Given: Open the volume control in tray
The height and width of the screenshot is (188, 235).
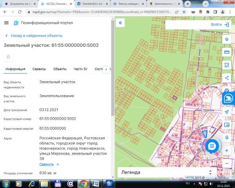Looking at the screenshot, I should click(x=211, y=184).
